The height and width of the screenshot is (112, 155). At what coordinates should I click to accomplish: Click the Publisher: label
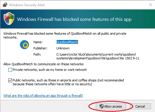tap(40, 48)
